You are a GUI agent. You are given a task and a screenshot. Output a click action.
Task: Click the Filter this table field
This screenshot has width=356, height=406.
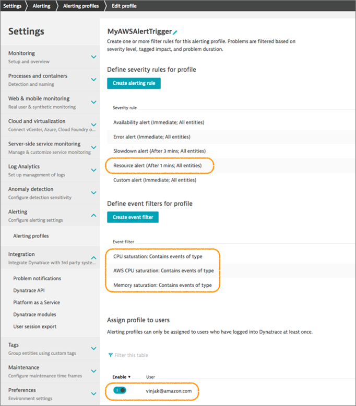(131, 355)
